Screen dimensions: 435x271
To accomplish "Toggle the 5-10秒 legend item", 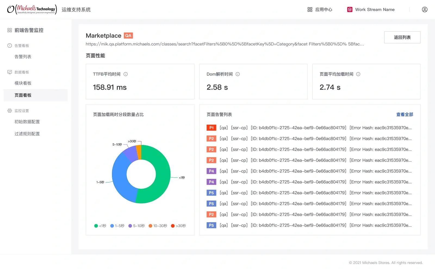I will [136, 226].
